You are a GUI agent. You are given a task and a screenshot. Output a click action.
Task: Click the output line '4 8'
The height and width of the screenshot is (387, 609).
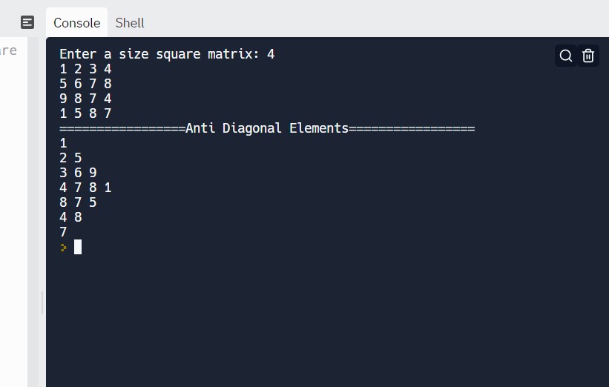pyautogui.click(x=70, y=217)
